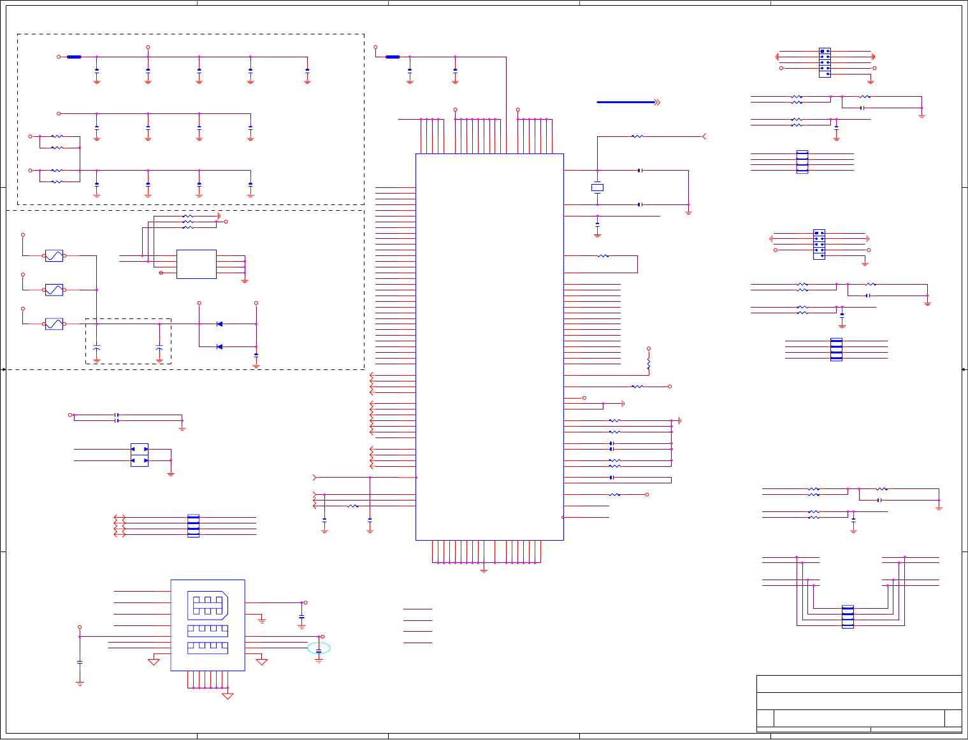Click the four-diode protection array block
This screenshot has width=968, height=740.
point(140,455)
